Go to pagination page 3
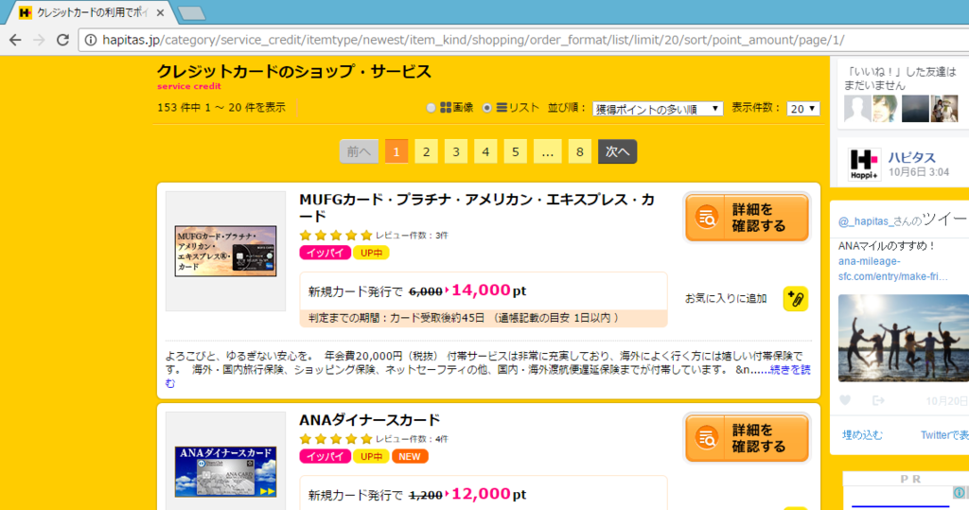This screenshot has height=510, width=969. coord(456,151)
